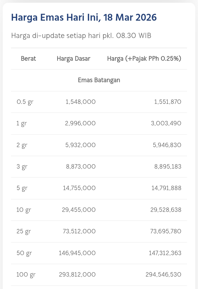The height and width of the screenshot is (289, 198).
Task: Click the 'Harga Emas Hari Ini' heading
Action: [84, 18]
